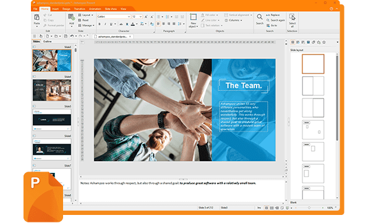Open the Transition ribbon tab
The height and width of the screenshot is (223, 371).
[80, 9]
